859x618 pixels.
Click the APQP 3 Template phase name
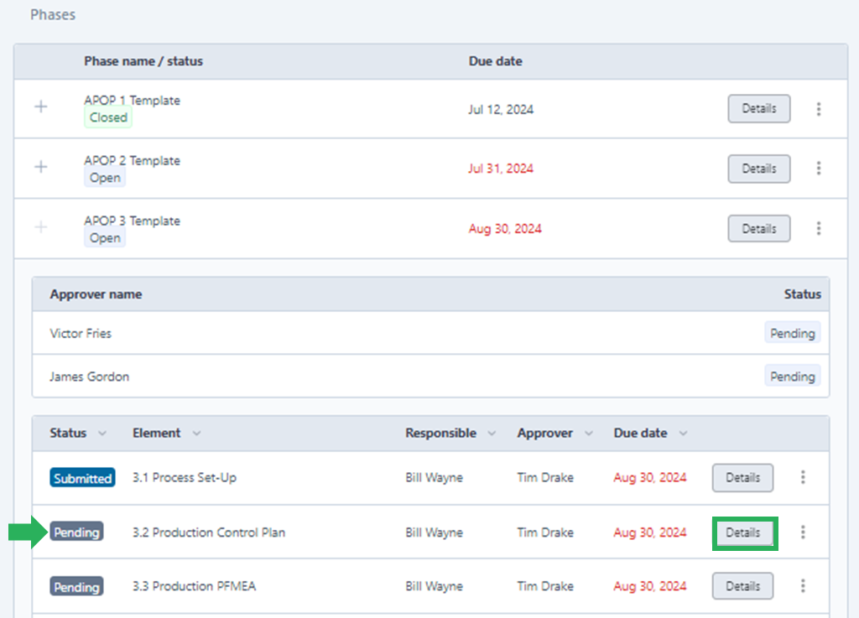[132, 221]
